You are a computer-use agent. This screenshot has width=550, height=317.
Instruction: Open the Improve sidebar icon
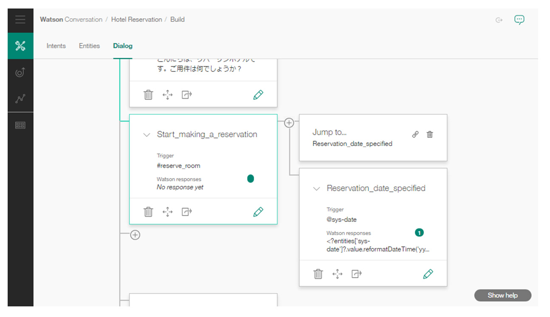[20, 73]
